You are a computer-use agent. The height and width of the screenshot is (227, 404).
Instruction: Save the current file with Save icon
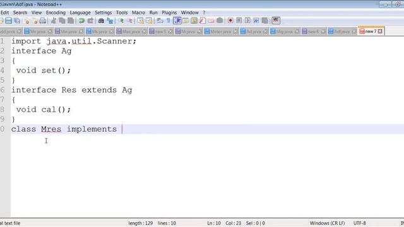pyautogui.click(x=8, y=21)
